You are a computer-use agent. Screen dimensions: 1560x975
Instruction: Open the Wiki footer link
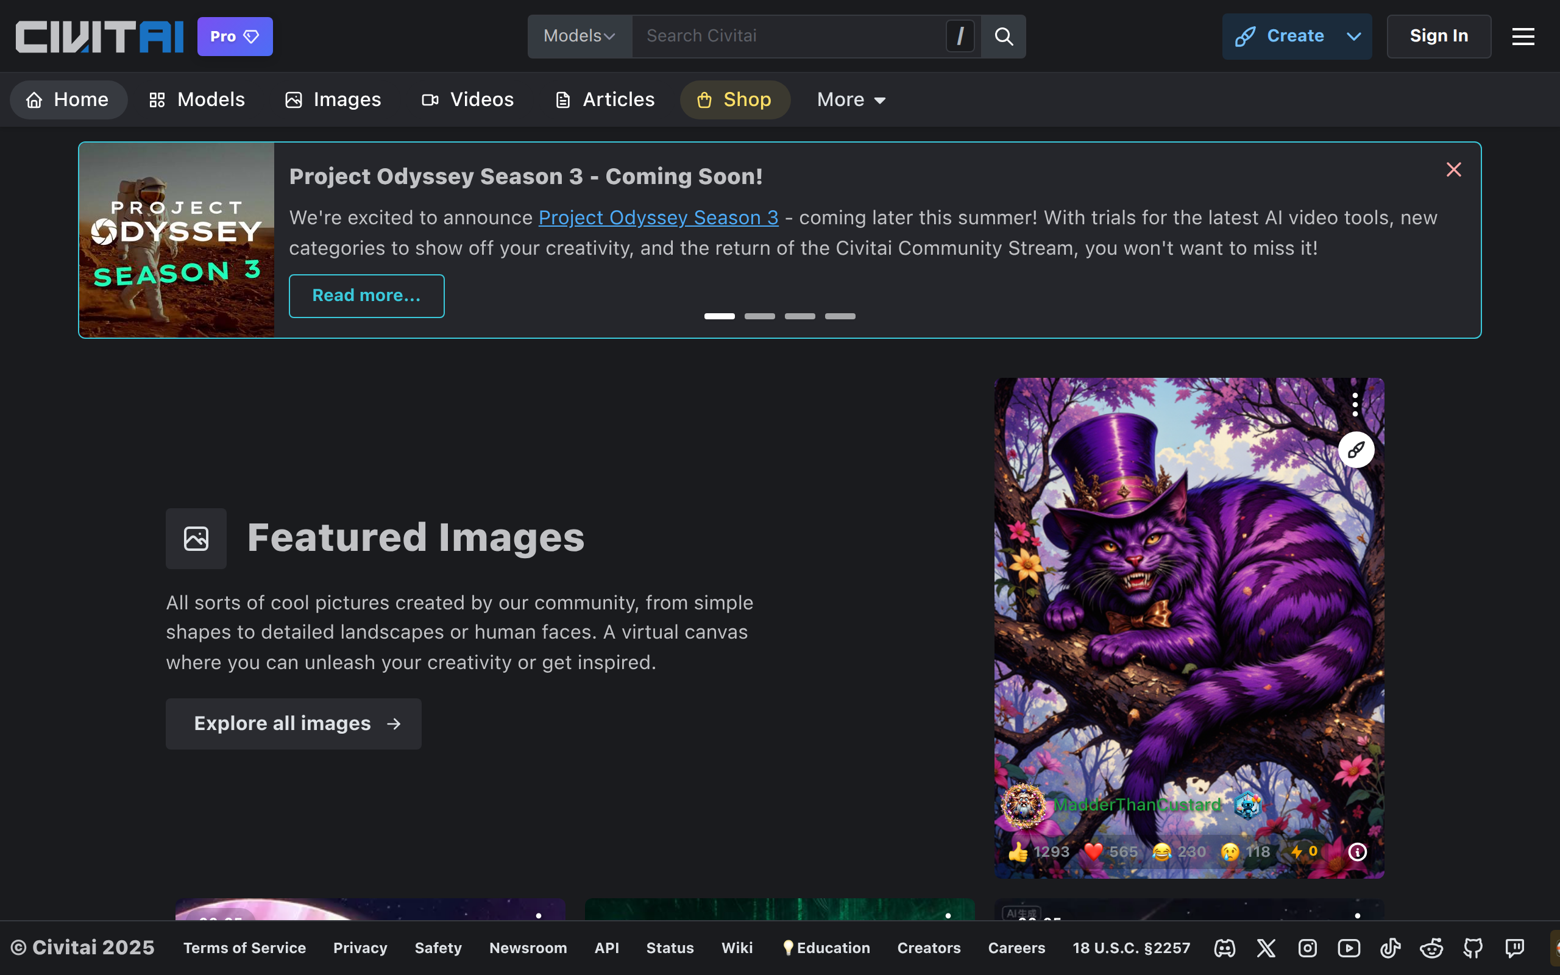737,948
